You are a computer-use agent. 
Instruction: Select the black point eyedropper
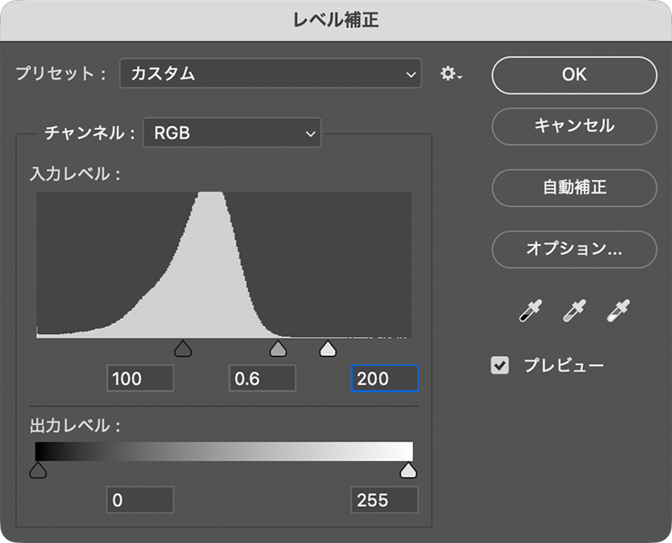pos(530,311)
